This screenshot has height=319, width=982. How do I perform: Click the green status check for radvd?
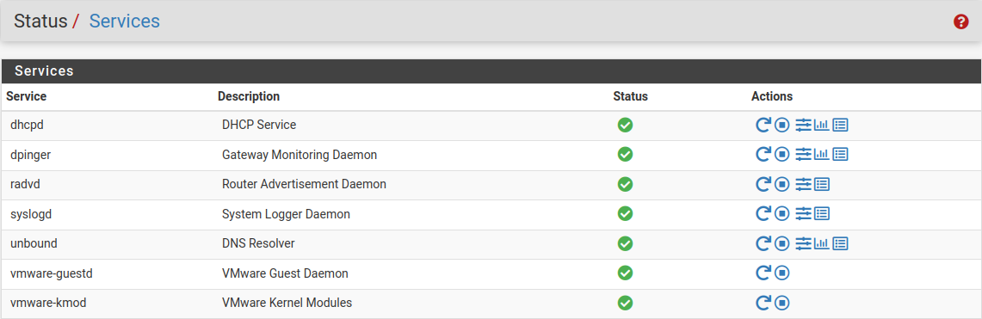click(625, 185)
